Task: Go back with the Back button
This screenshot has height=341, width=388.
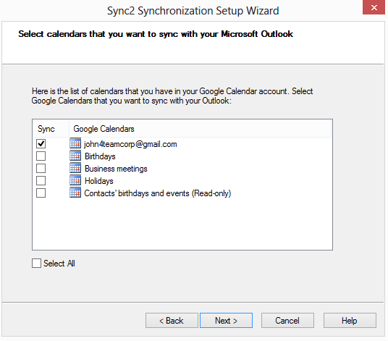Action: 172,321
